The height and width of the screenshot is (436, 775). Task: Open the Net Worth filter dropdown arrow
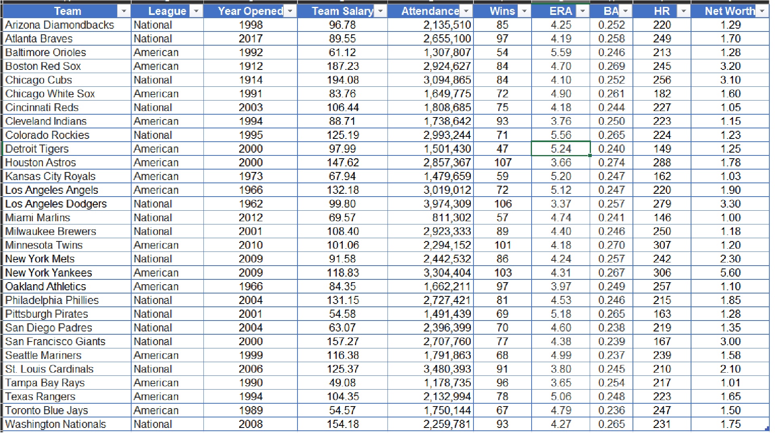click(x=762, y=11)
